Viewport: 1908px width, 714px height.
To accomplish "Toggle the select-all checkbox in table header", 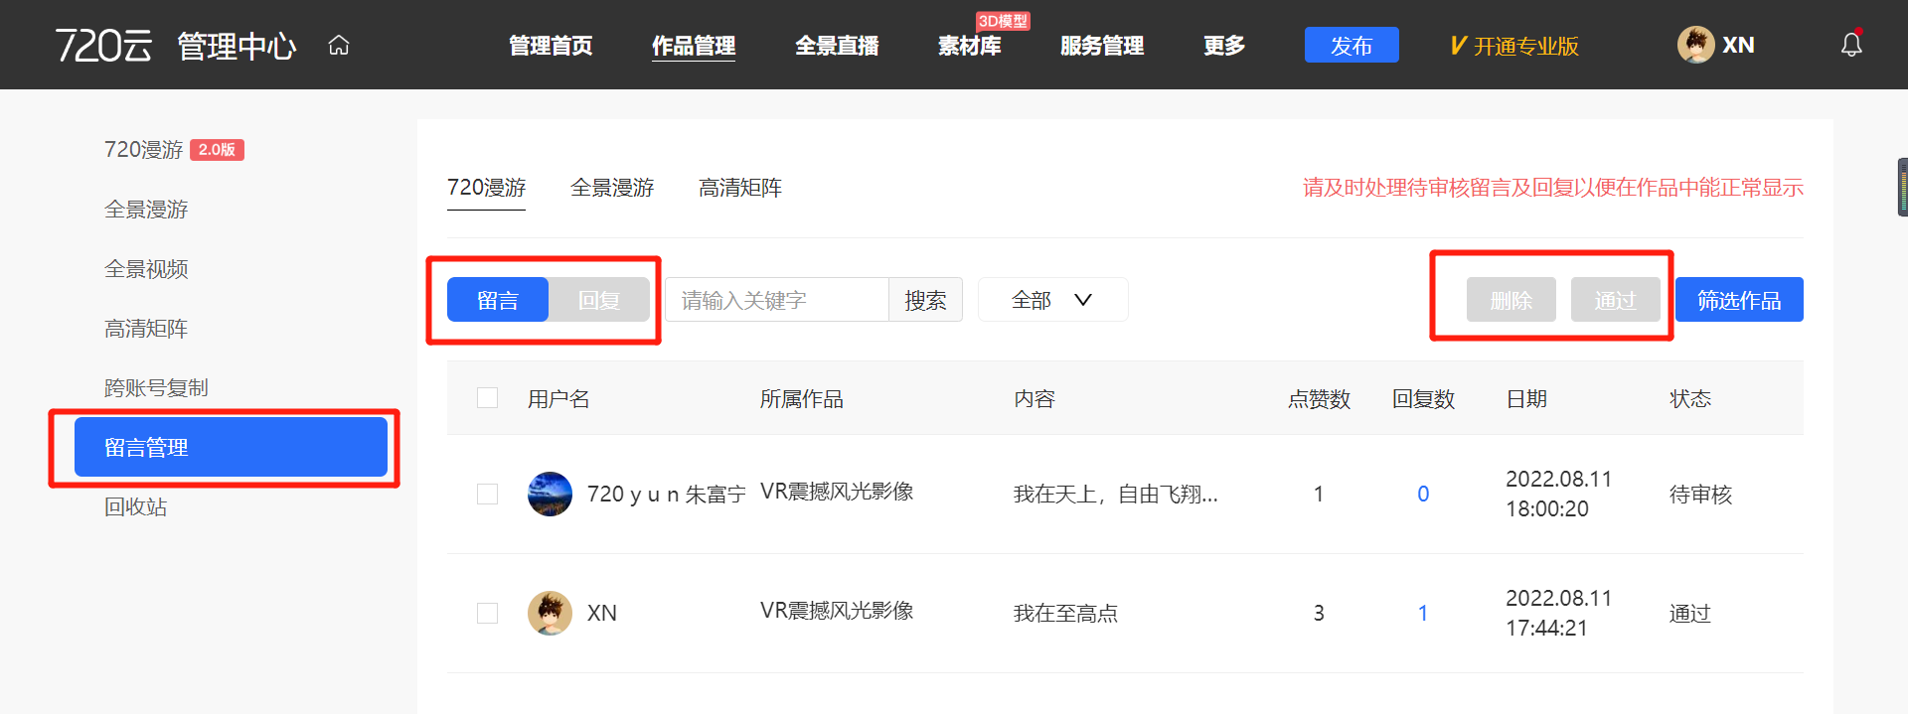I will 487,398.
